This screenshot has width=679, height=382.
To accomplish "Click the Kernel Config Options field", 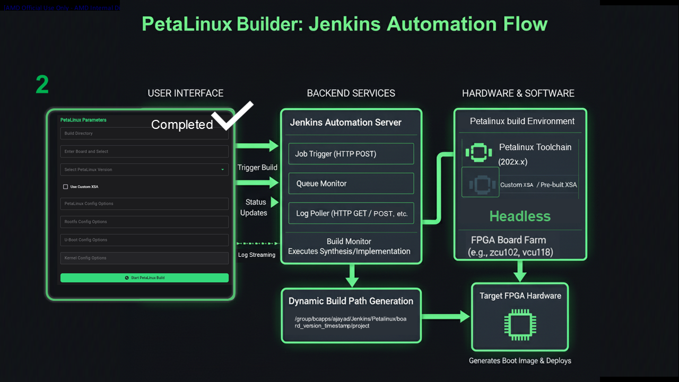I will click(x=144, y=258).
